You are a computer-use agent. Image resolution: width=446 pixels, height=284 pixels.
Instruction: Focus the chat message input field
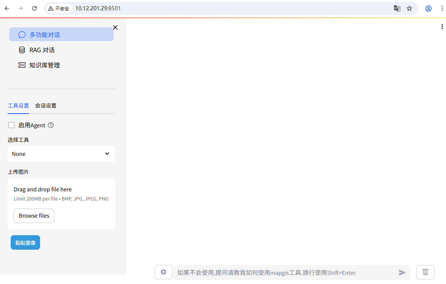click(x=284, y=273)
